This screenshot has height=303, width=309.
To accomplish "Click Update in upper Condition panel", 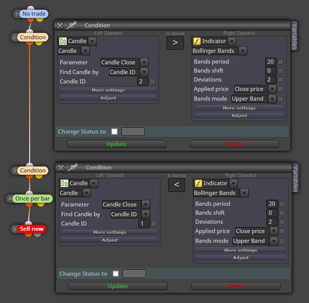I will (x=116, y=144).
